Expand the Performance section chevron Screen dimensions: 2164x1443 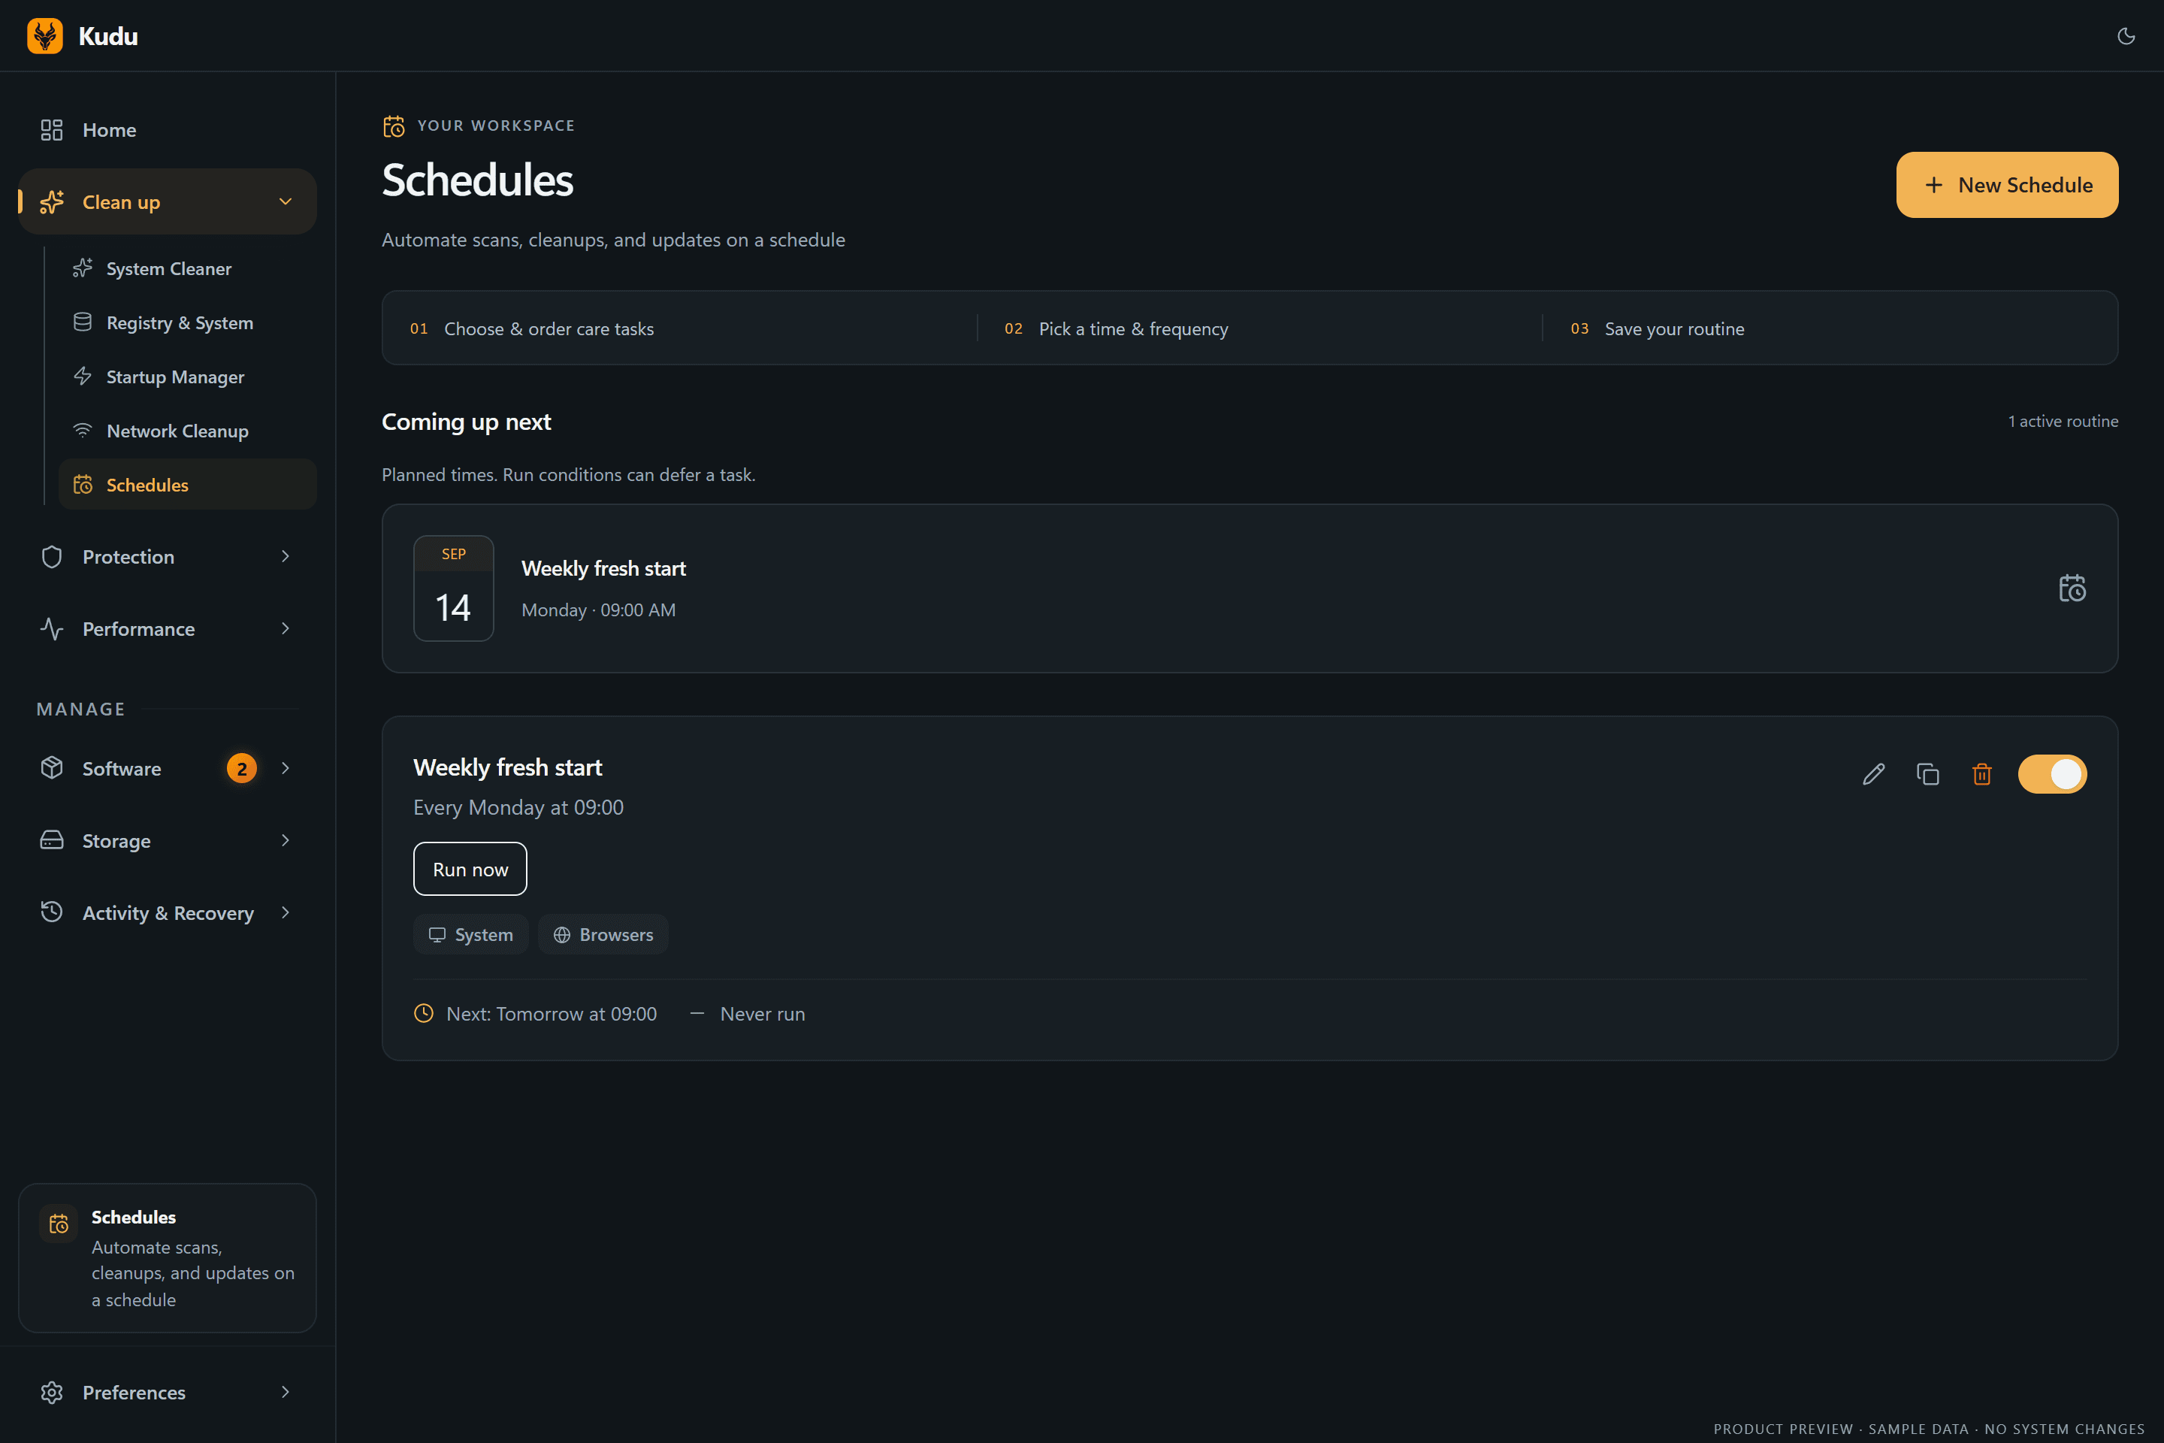coord(286,628)
